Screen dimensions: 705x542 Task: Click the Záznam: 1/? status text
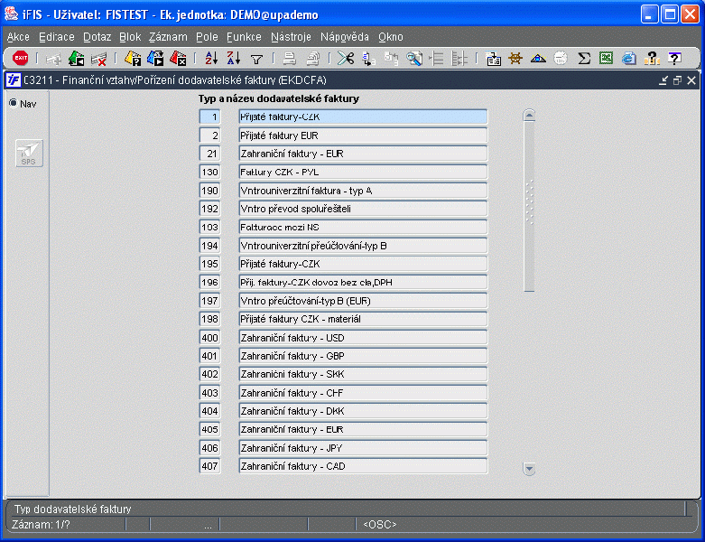tap(41, 525)
